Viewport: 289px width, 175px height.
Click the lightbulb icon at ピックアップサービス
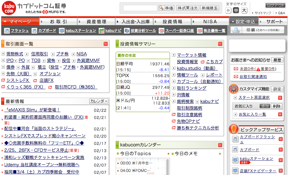234,129
